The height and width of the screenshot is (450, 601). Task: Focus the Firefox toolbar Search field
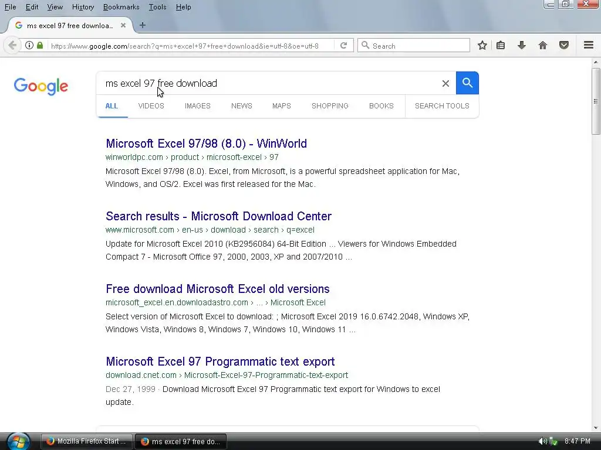point(414,46)
